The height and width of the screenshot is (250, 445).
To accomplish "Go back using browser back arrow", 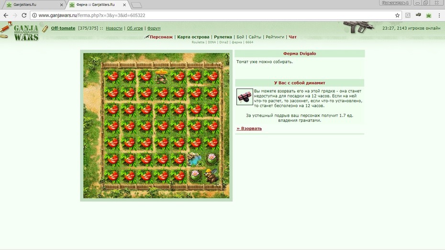I will point(6,15).
